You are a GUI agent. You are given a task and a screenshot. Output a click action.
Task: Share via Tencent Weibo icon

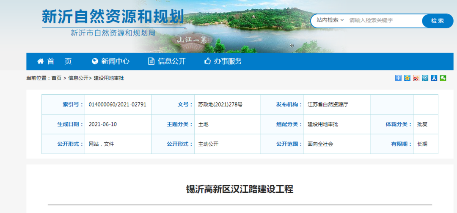click(x=425, y=78)
